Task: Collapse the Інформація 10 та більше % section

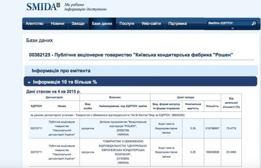Action: [x=141, y=81]
